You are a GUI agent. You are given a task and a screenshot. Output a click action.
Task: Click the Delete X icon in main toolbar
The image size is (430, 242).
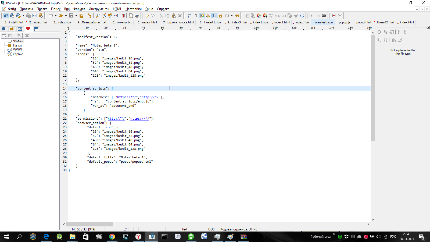180,16
